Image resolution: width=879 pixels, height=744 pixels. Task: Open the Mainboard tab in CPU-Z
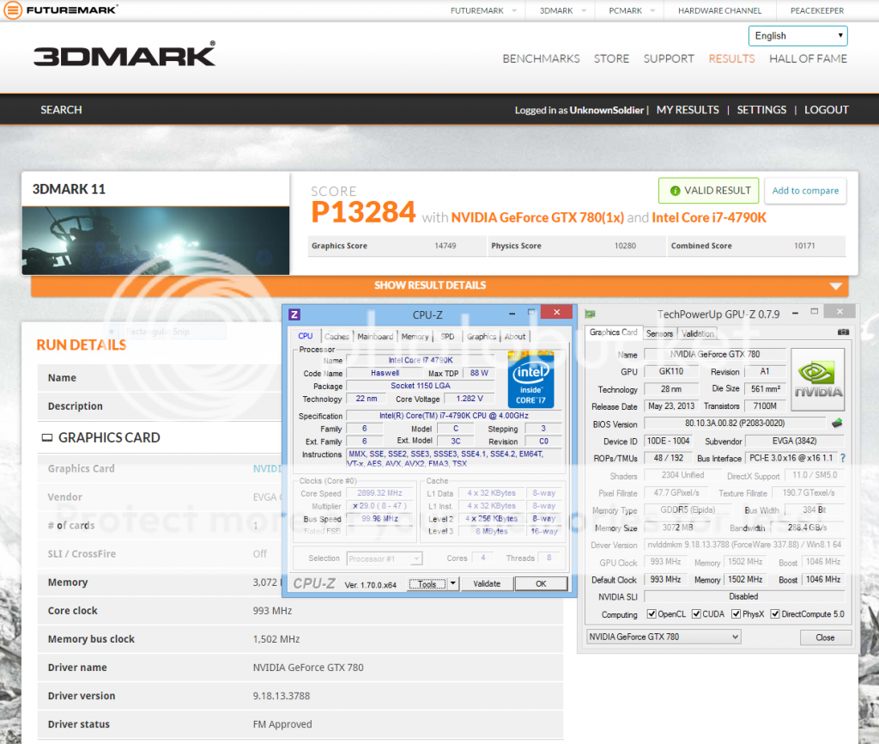click(x=375, y=337)
